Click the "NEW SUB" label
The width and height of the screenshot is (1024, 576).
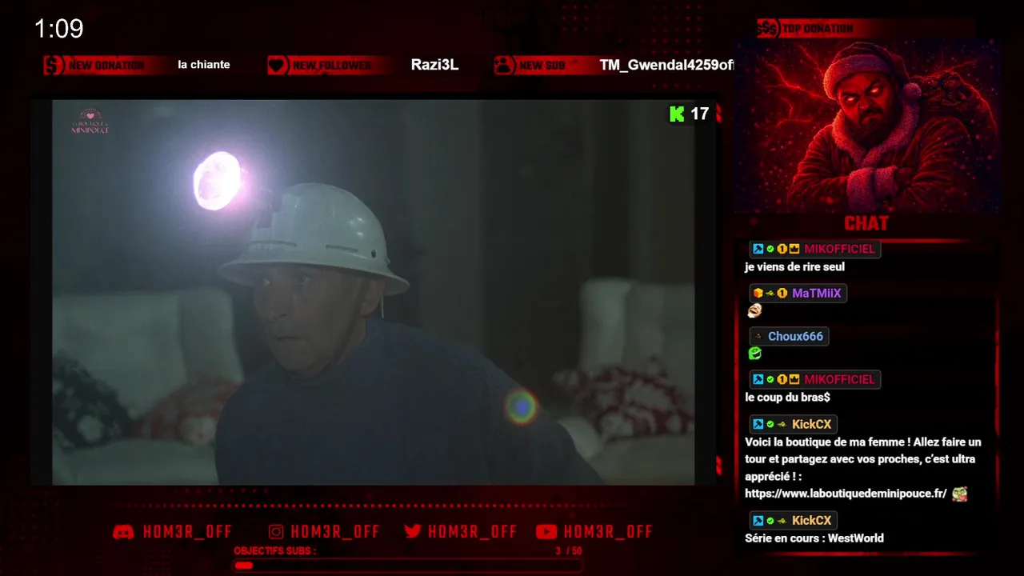tap(542, 66)
